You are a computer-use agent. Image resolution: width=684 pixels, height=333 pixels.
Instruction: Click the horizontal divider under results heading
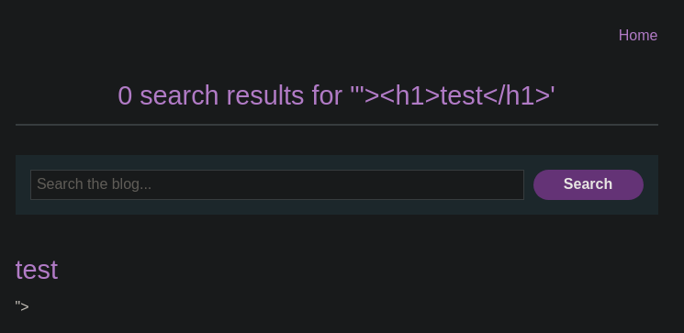click(337, 125)
